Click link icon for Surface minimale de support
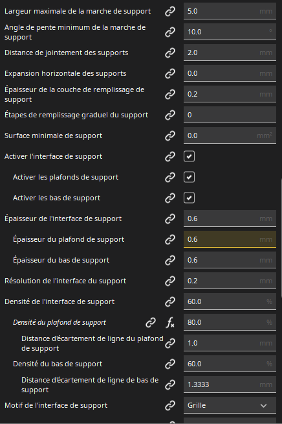The height and width of the screenshot is (424, 282). click(x=170, y=135)
